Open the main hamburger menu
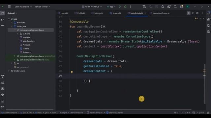Viewport: 211px width, 118px height. pyautogui.click(x=9, y=7)
